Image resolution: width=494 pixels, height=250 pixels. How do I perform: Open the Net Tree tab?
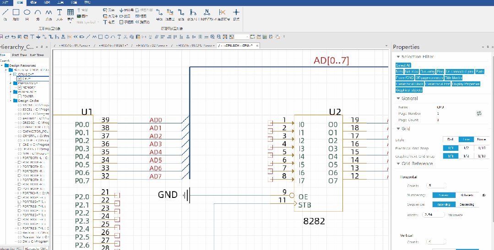coord(37,55)
